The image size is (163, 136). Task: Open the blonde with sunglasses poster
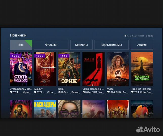pos(69,109)
